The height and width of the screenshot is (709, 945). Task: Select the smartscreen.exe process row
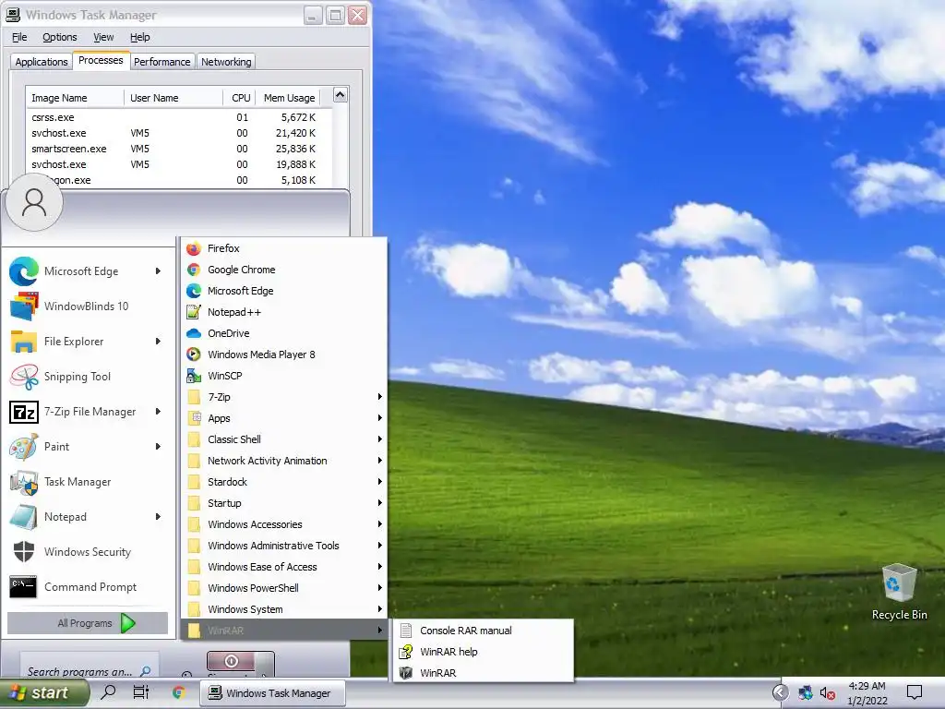(179, 149)
